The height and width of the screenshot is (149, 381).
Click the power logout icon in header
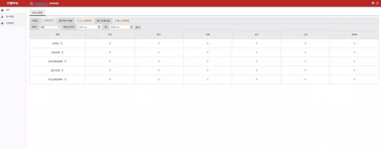click(x=377, y=3)
